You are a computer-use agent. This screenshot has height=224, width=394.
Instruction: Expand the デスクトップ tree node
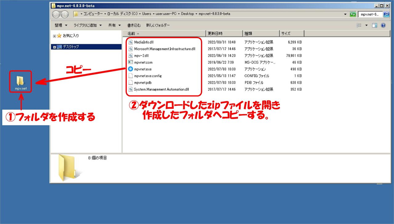[54, 47]
